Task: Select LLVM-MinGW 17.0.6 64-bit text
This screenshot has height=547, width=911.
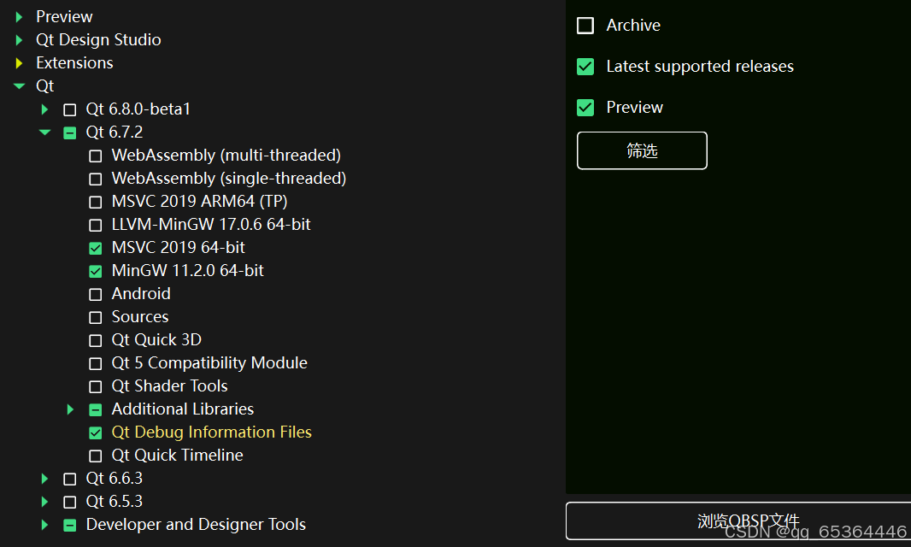Action: 211,225
